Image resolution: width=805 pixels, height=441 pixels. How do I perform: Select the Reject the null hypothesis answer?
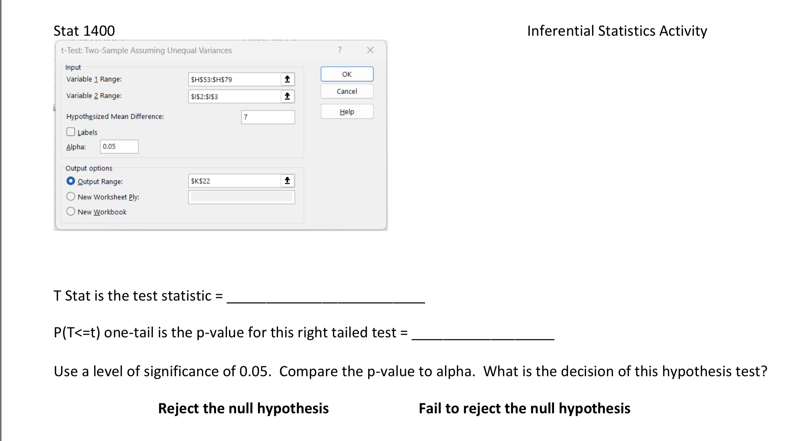[x=243, y=408]
